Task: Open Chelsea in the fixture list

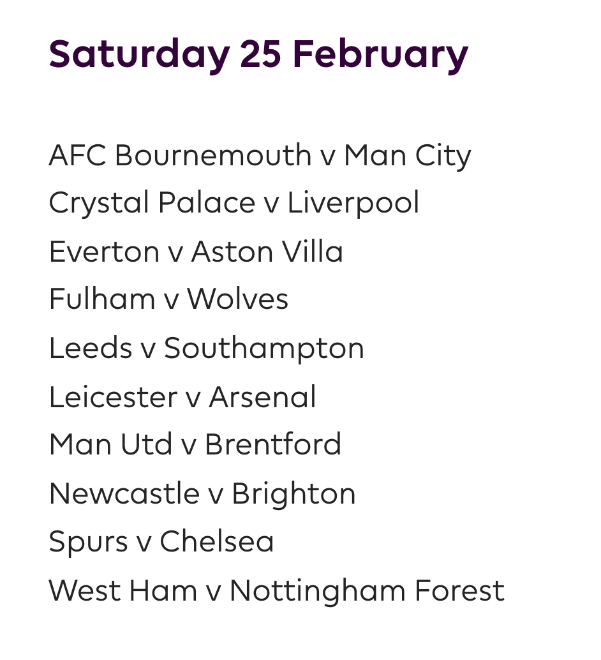Action: (217, 542)
